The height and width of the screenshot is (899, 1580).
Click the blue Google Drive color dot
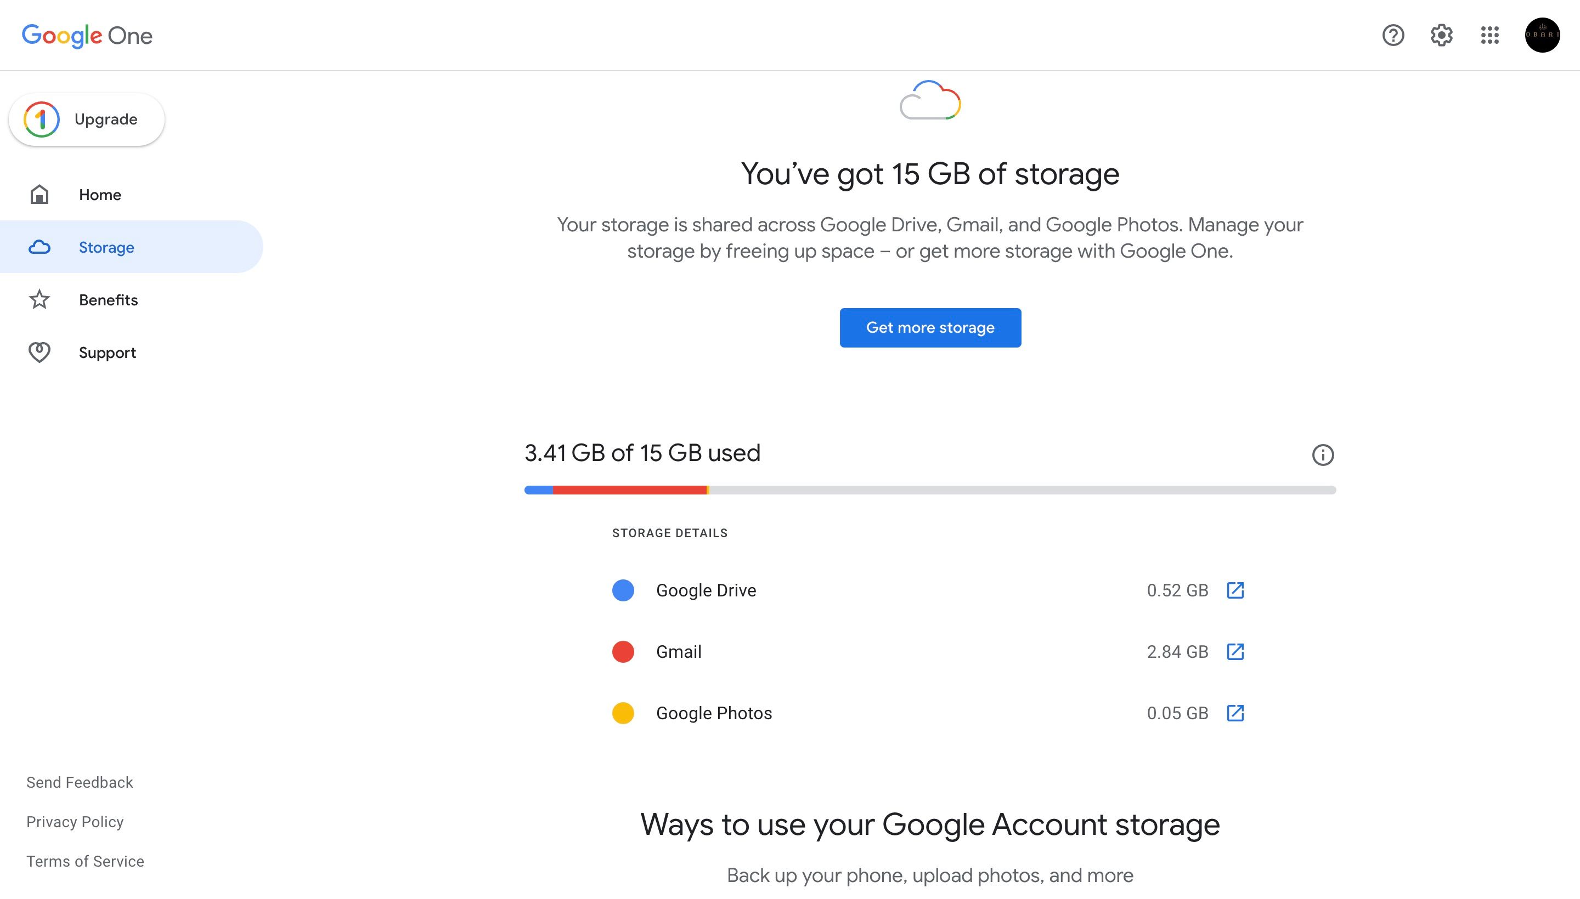click(623, 590)
